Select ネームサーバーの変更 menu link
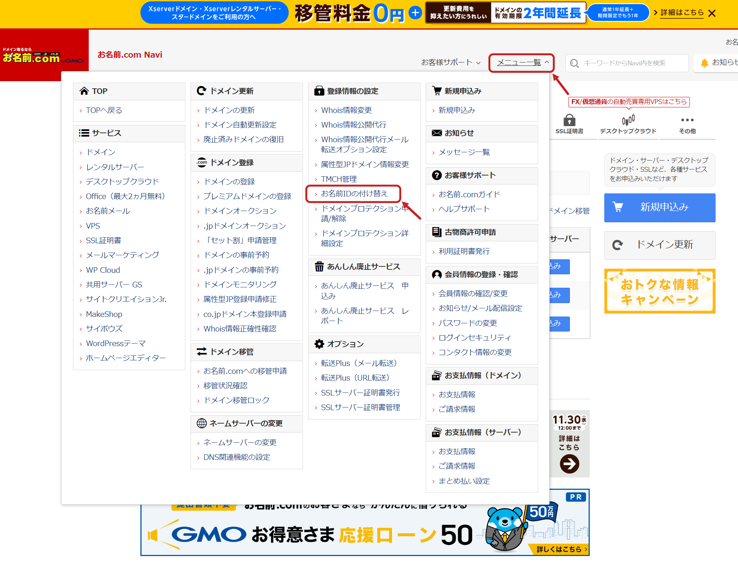The height and width of the screenshot is (574, 738). [x=240, y=442]
